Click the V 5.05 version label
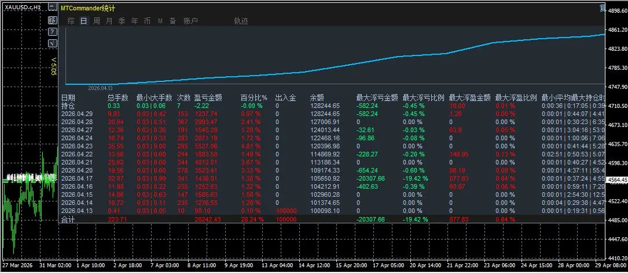 54,66
